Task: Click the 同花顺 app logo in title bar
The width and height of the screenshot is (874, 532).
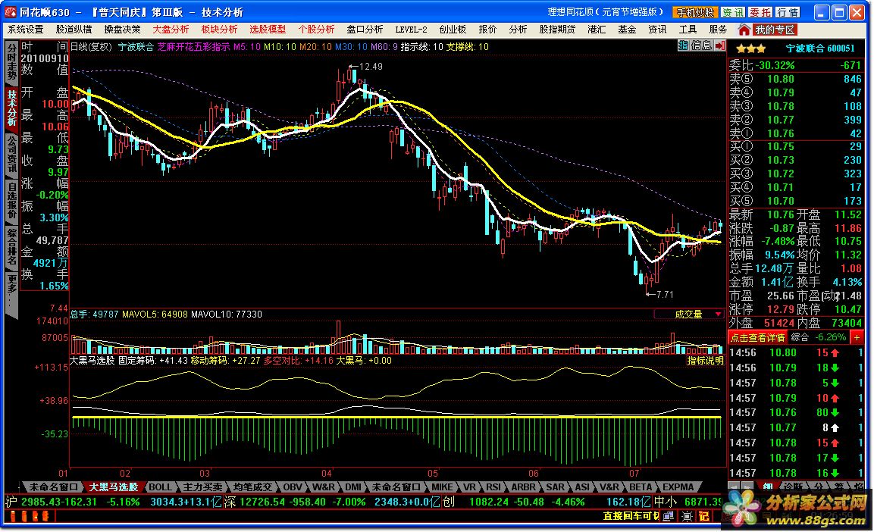Action: [11, 11]
